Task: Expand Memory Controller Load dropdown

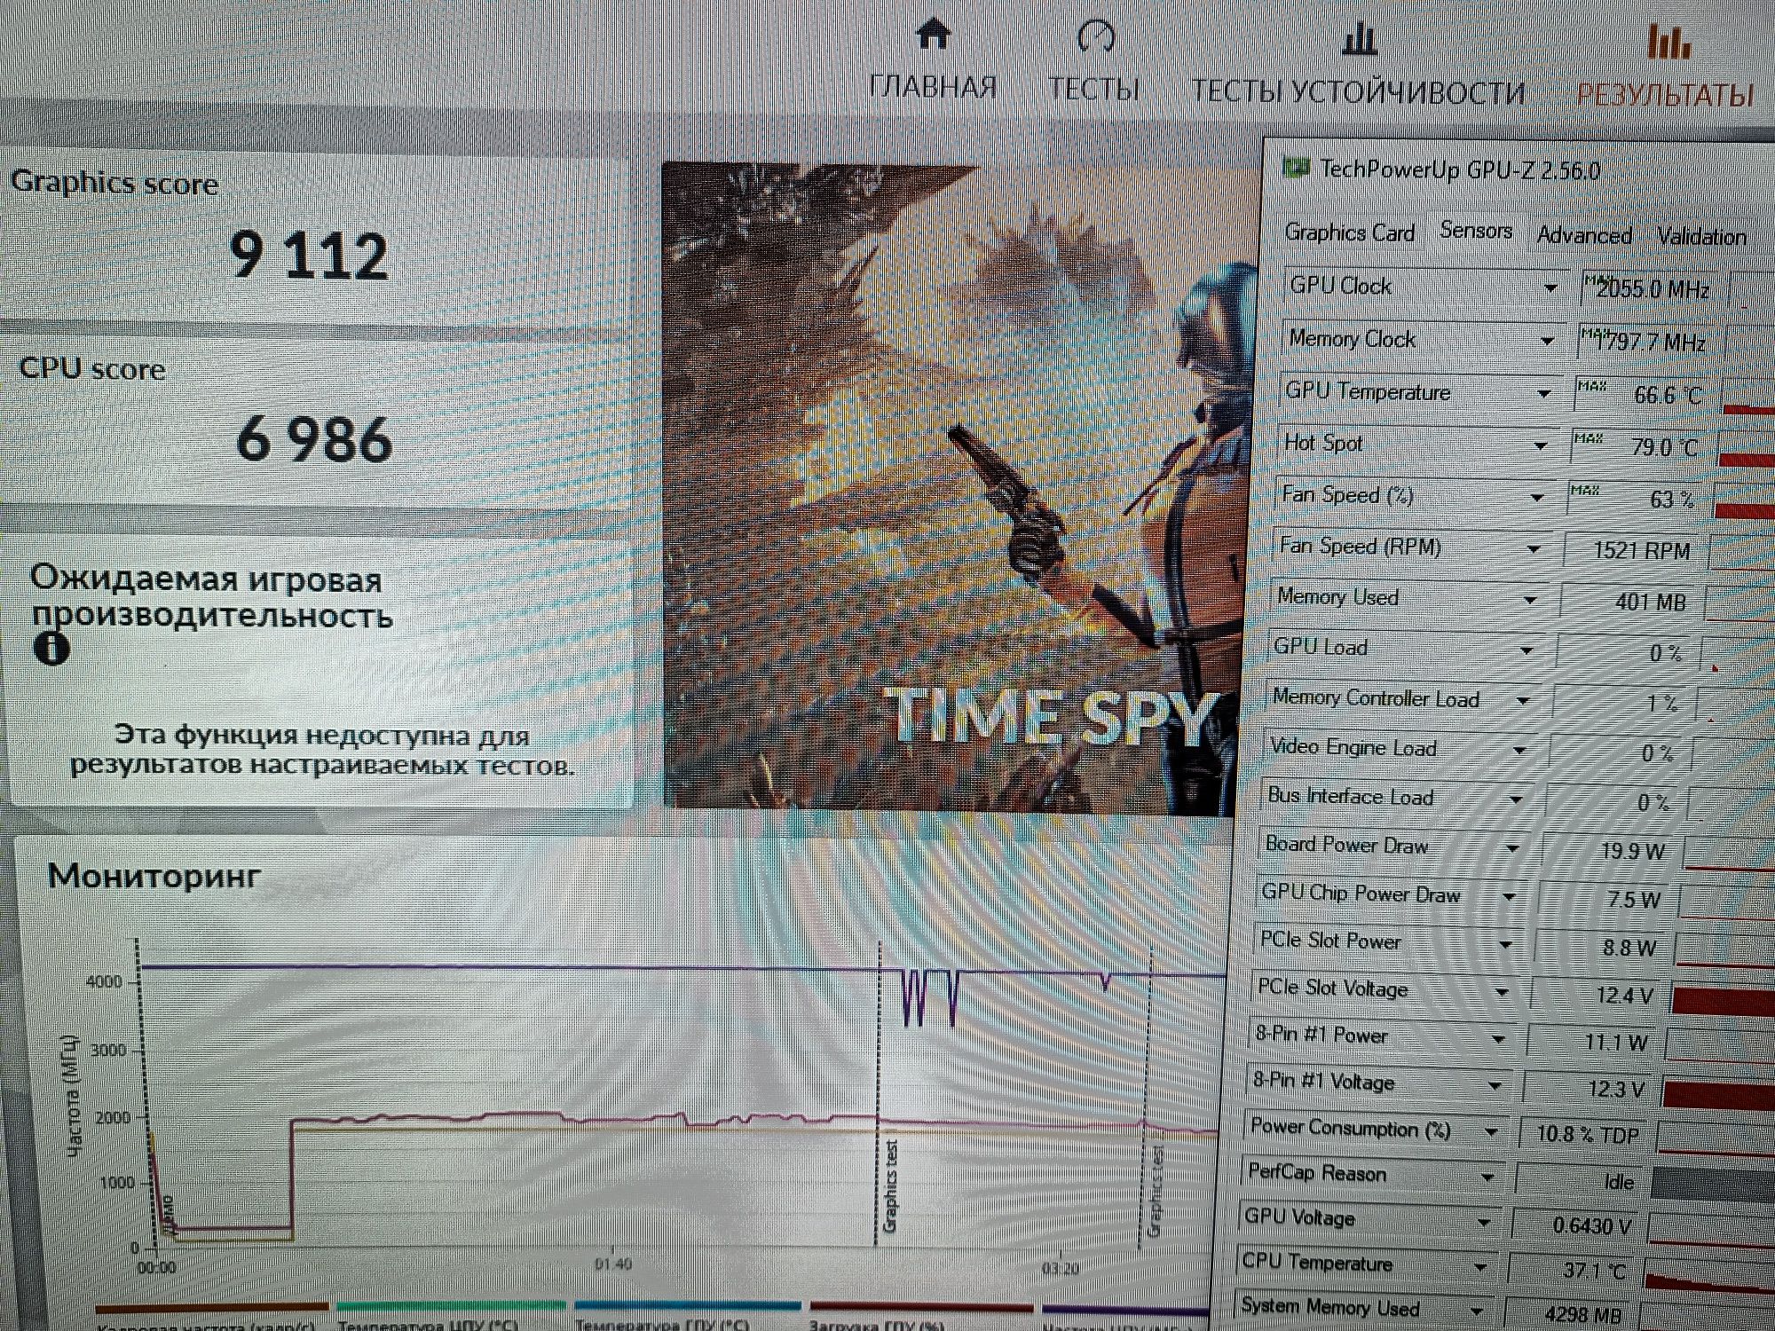Action: (1523, 701)
